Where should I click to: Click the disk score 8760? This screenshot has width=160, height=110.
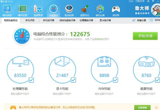tap(146, 76)
